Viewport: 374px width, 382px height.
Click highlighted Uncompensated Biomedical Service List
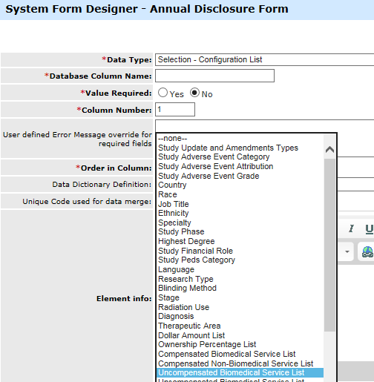[x=240, y=372]
